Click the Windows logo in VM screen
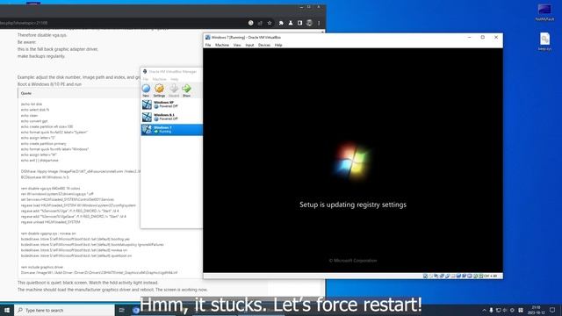The image size is (562, 316). click(352, 162)
